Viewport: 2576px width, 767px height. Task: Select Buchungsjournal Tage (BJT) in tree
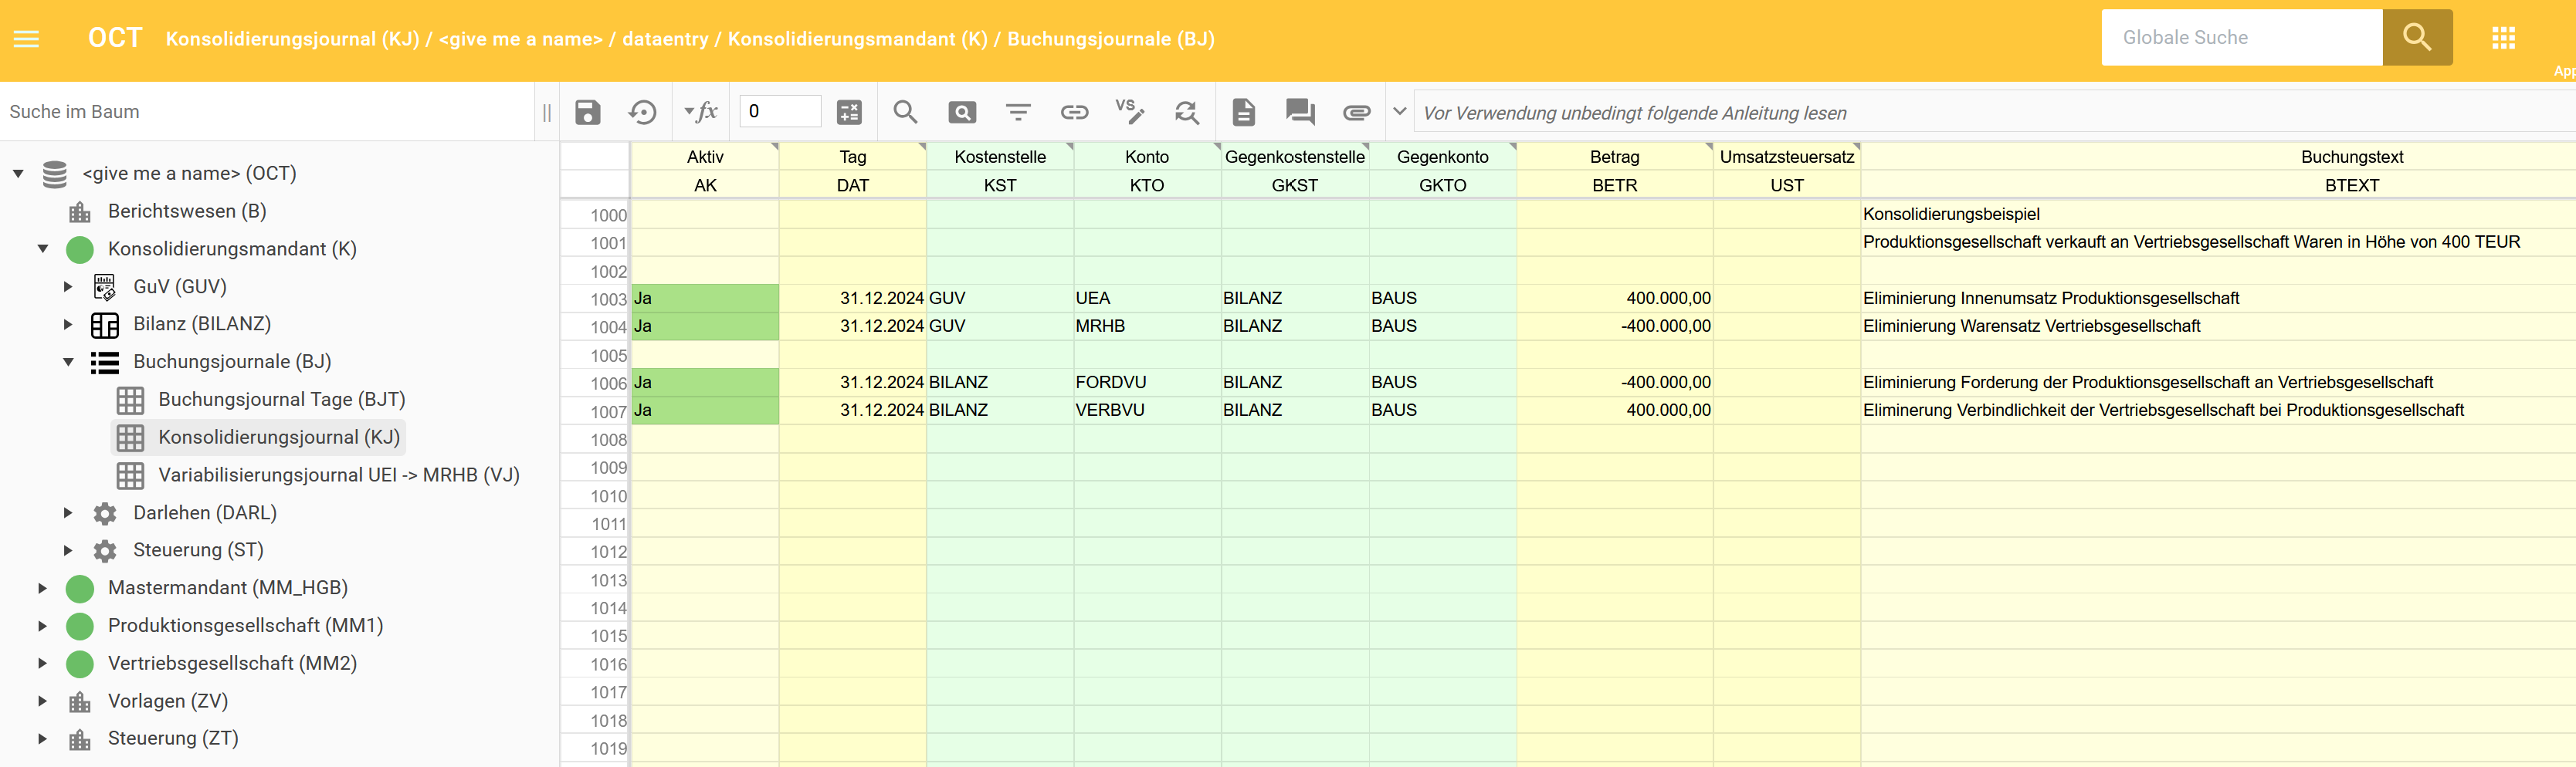(x=281, y=400)
